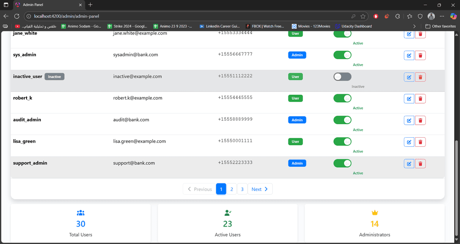460x244 pixels.
Task: Open a new browser tab
Action: (90, 5)
